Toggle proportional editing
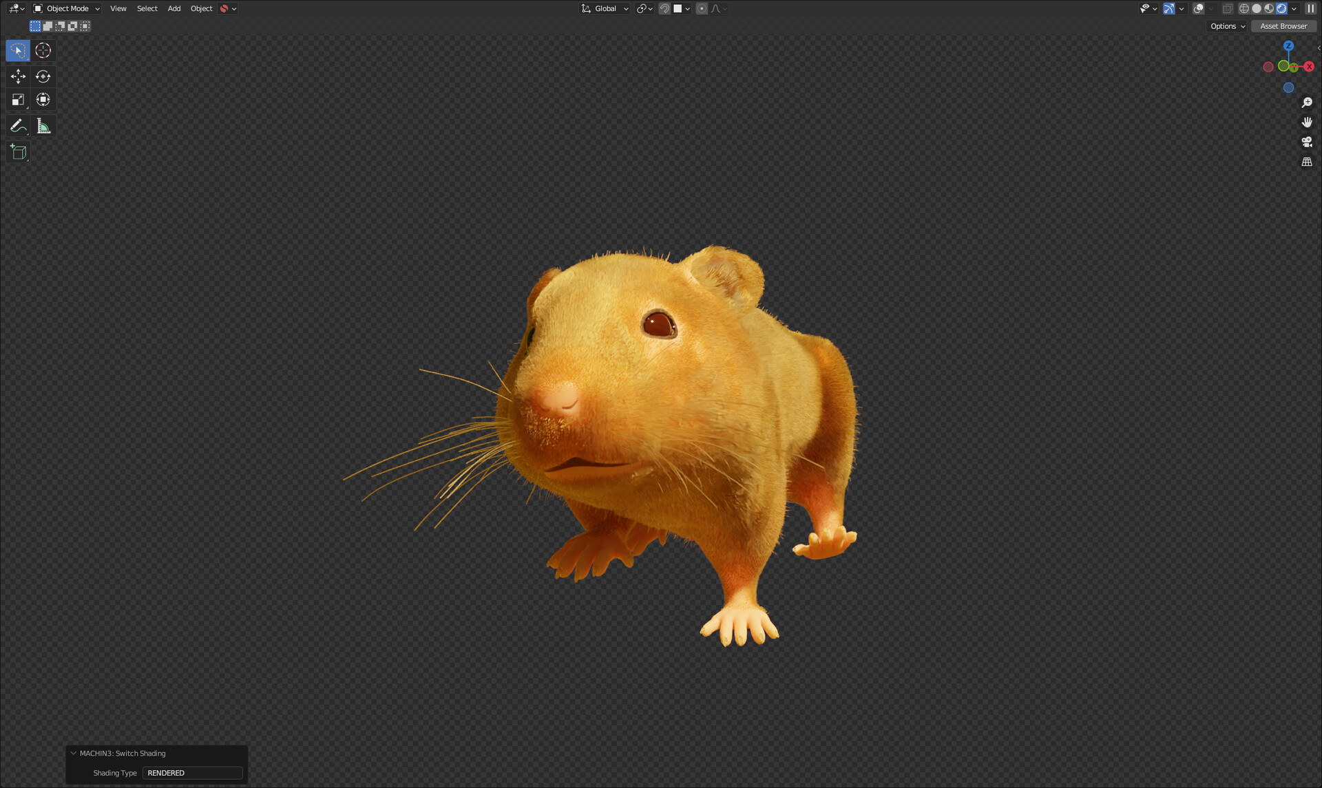The width and height of the screenshot is (1322, 788). (x=702, y=8)
